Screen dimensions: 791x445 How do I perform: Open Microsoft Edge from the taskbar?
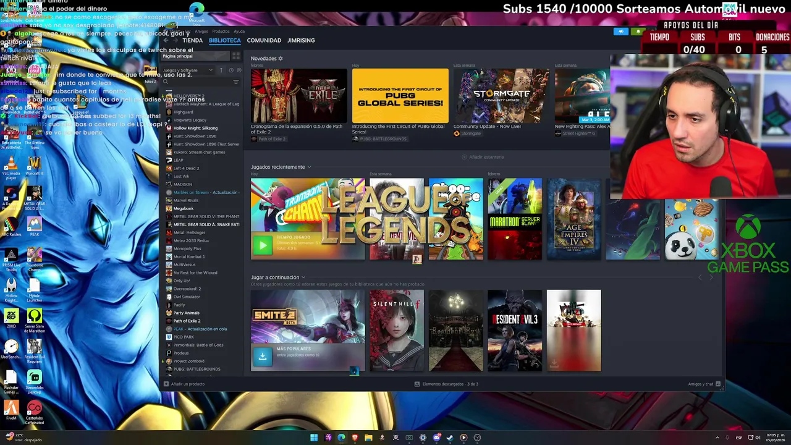(341, 438)
